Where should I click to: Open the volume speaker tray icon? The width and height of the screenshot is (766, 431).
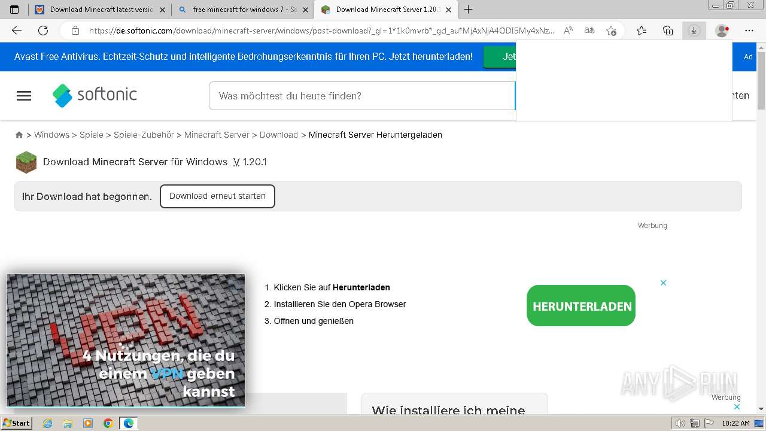680,423
